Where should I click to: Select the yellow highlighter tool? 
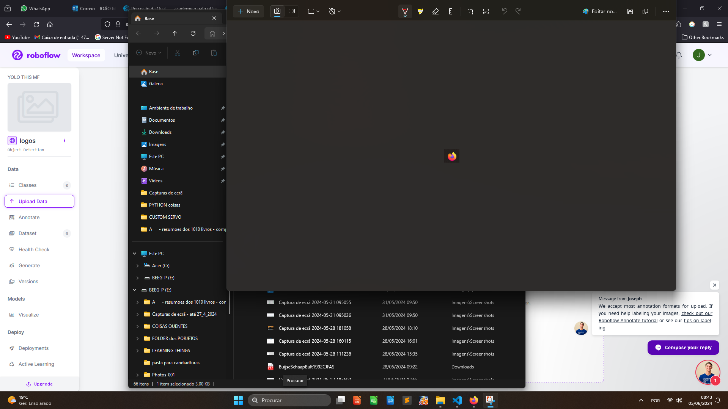[x=420, y=11]
